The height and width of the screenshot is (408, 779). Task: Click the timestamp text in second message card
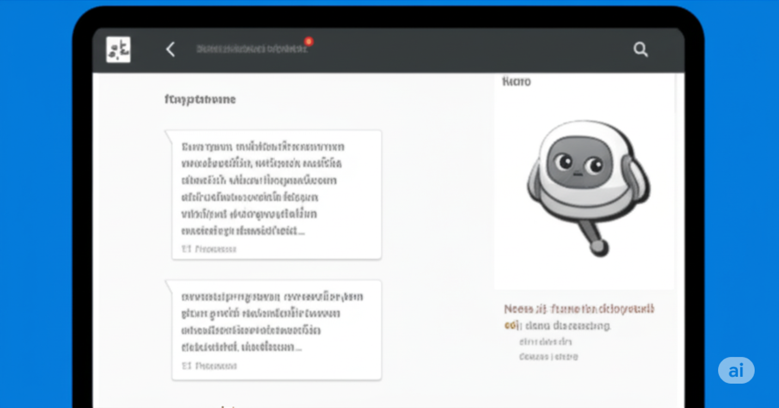tap(216, 366)
